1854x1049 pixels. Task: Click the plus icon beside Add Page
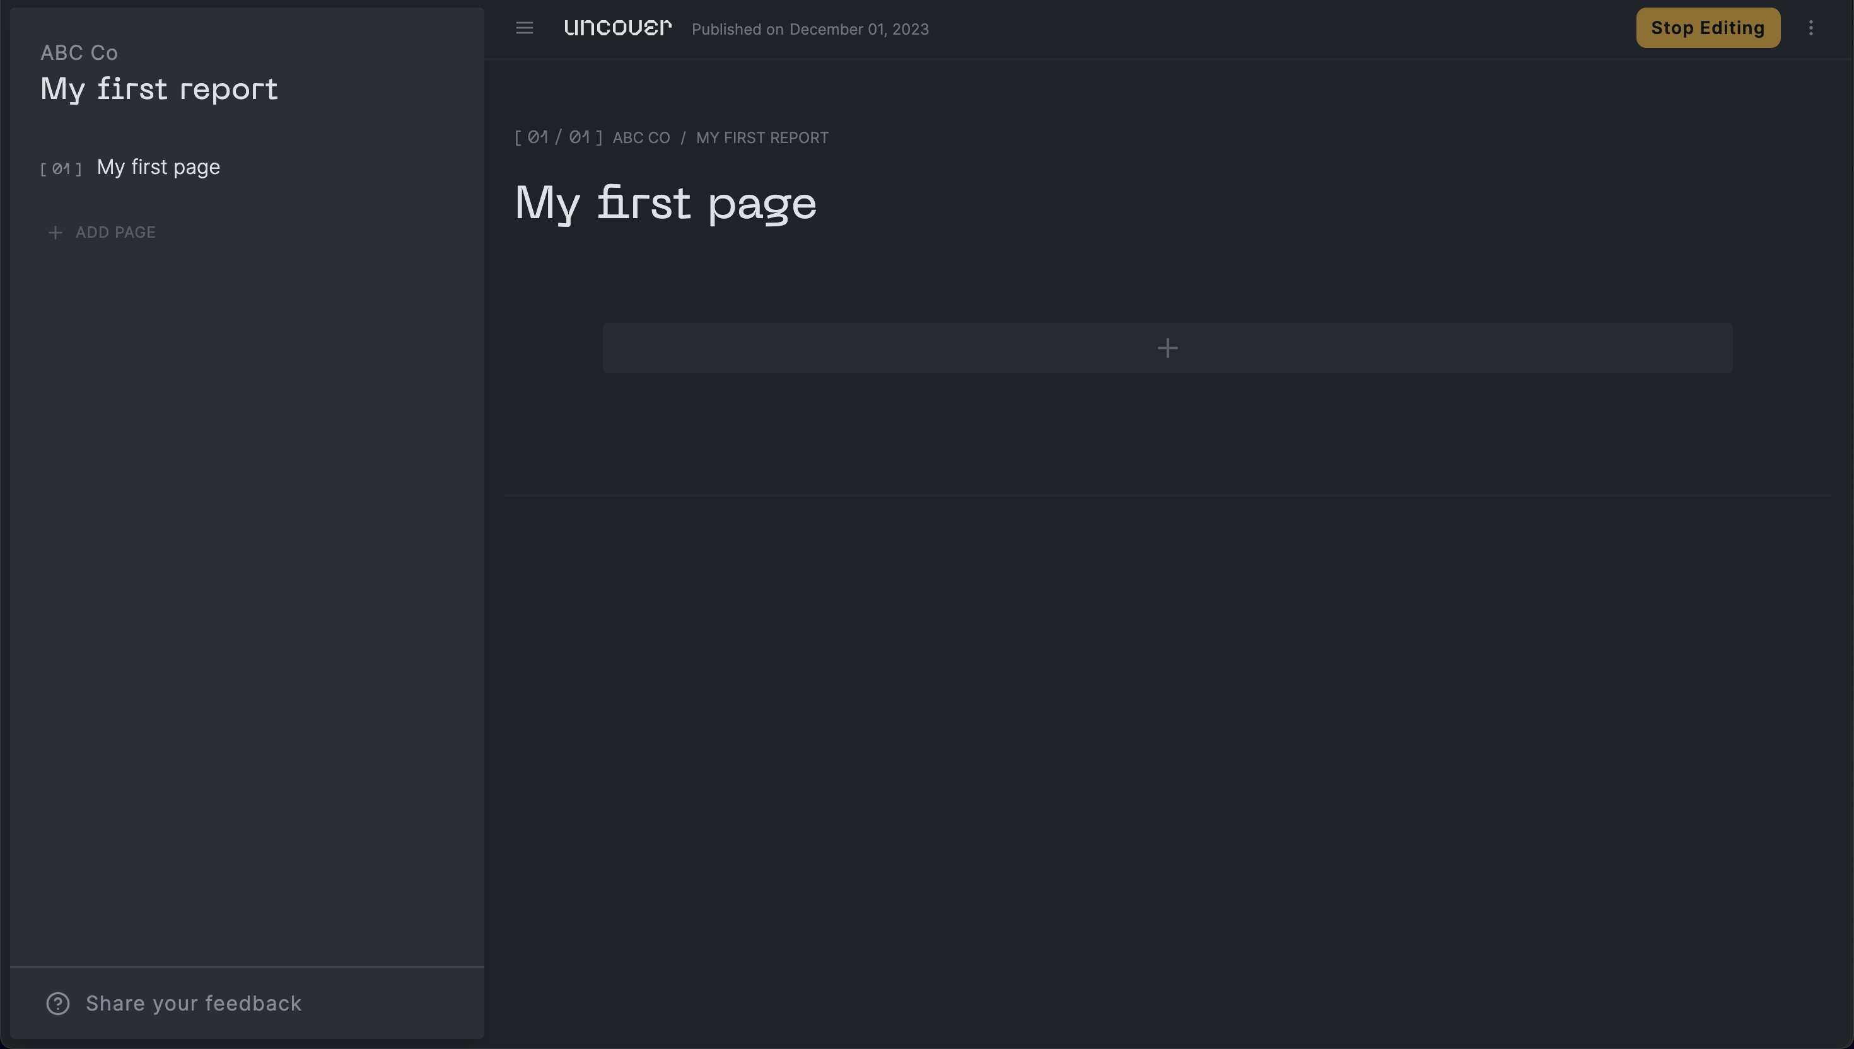click(x=55, y=233)
